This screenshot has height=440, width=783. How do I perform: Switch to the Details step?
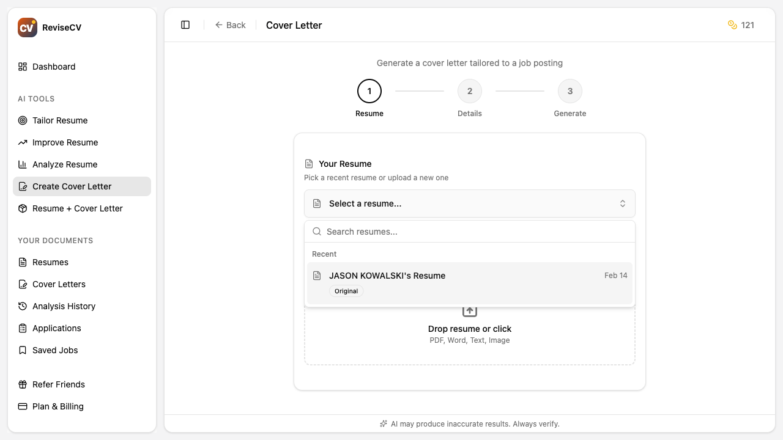coord(470,90)
